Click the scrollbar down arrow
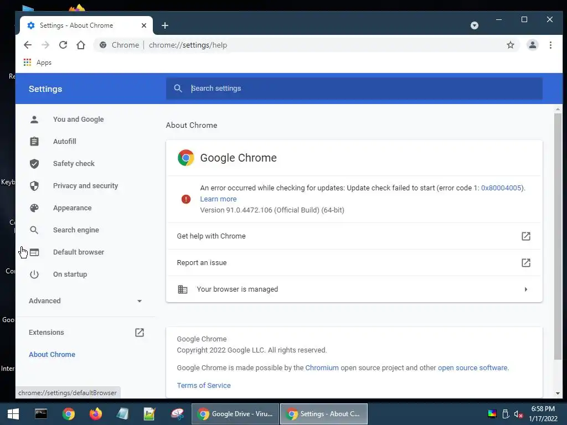 pos(558,393)
